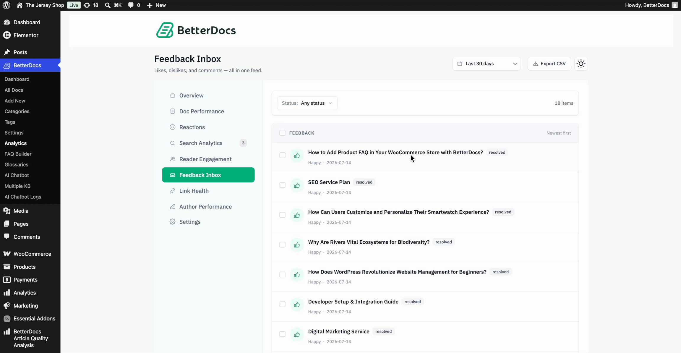Click the Settings gear icon in analytics nav
This screenshot has height=353, width=681.
(173, 222)
